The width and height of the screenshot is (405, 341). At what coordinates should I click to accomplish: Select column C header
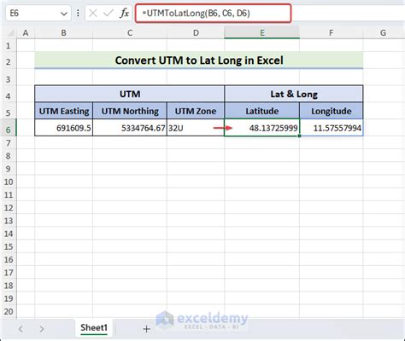pos(130,33)
